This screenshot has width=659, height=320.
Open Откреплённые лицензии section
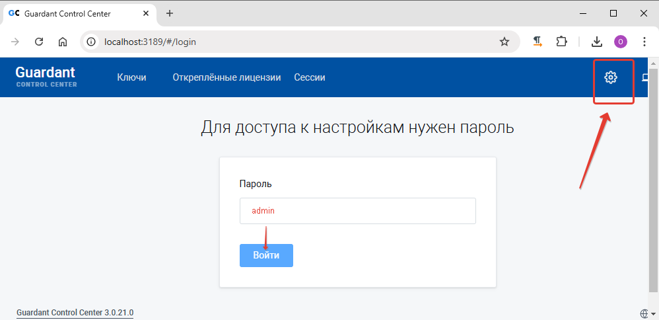pos(226,77)
